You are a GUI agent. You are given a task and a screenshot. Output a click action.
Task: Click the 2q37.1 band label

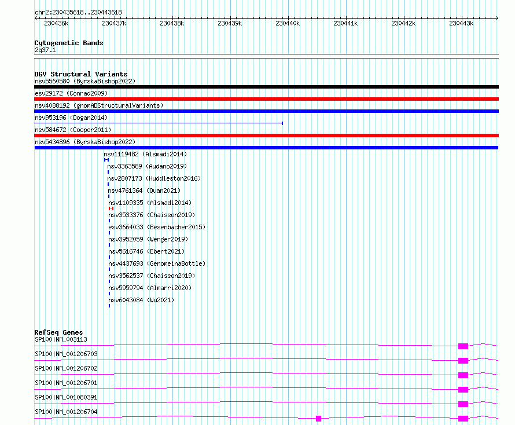click(x=45, y=50)
